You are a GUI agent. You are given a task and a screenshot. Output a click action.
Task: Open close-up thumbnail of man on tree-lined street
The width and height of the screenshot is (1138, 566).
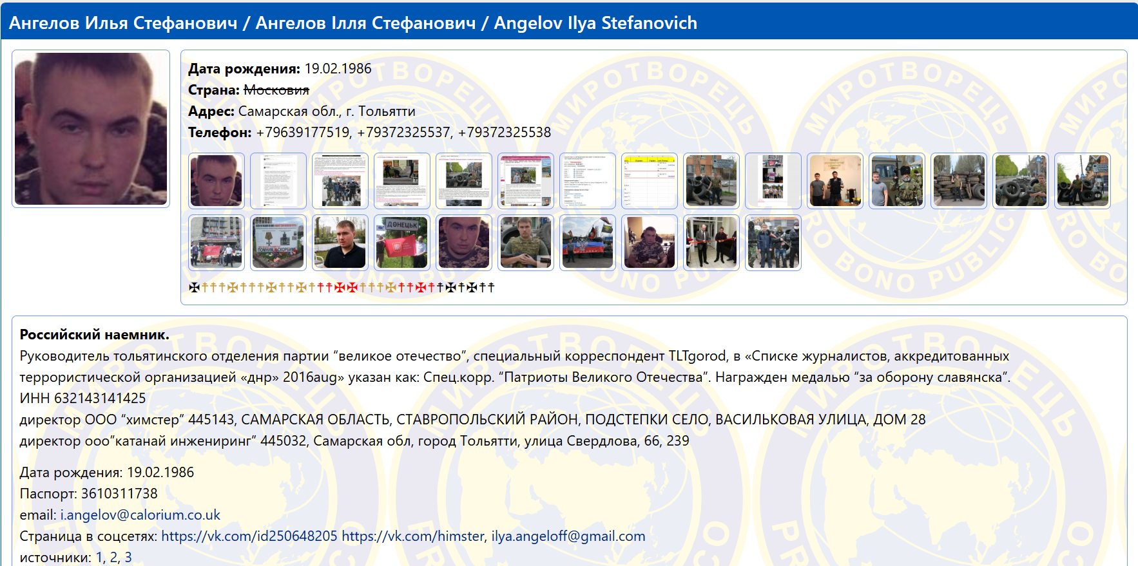[1021, 181]
